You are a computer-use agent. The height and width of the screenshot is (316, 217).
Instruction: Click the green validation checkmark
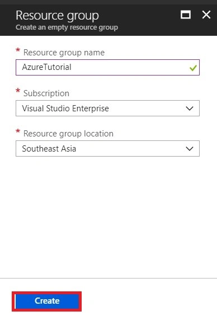click(193, 68)
